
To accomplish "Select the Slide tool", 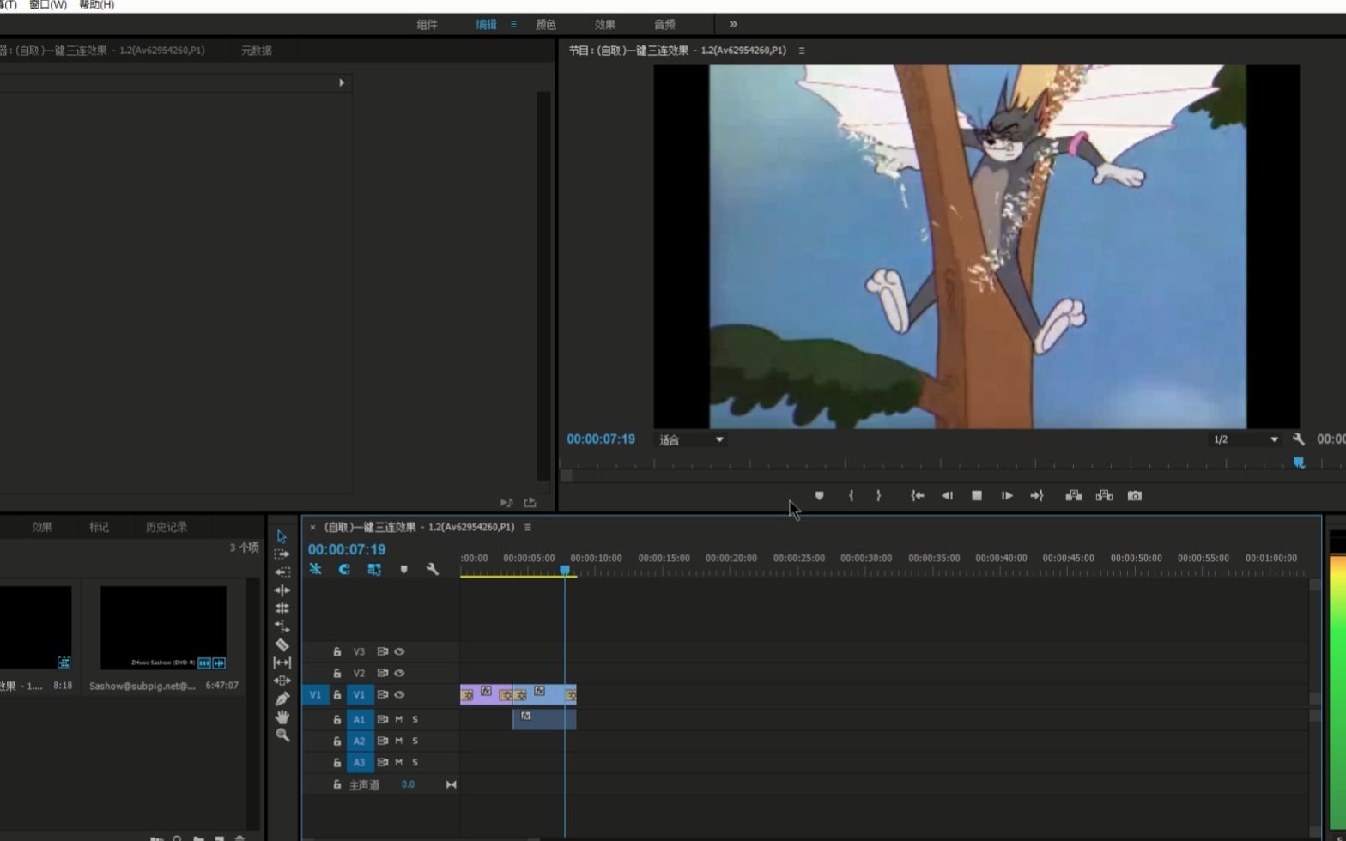I will tap(282, 681).
